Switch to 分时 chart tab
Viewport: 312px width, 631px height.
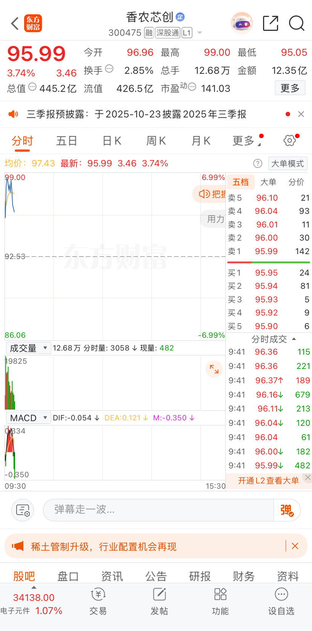click(x=23, y=141)
